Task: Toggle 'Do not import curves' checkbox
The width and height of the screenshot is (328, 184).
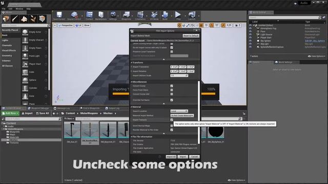Action: (172, 48)
